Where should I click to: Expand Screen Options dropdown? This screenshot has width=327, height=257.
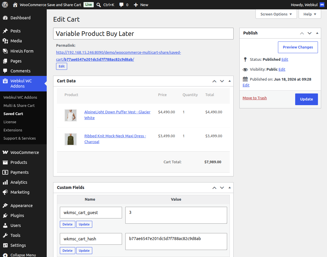click(276, 14)
